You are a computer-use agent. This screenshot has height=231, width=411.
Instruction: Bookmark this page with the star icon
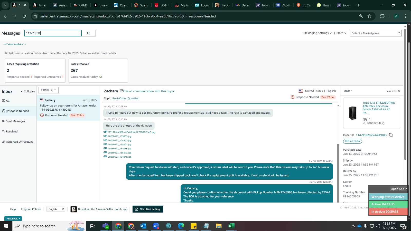[369, 16]
